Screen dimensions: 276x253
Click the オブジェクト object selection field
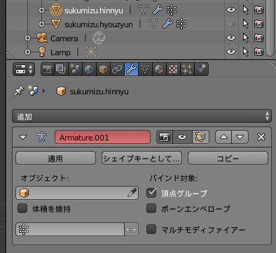coord(77,193)
